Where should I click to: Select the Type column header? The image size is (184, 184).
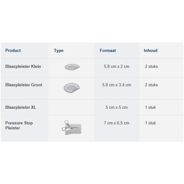[59, 50]
